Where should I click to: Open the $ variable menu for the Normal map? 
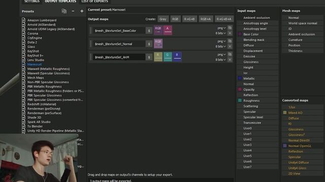[149, 44]
